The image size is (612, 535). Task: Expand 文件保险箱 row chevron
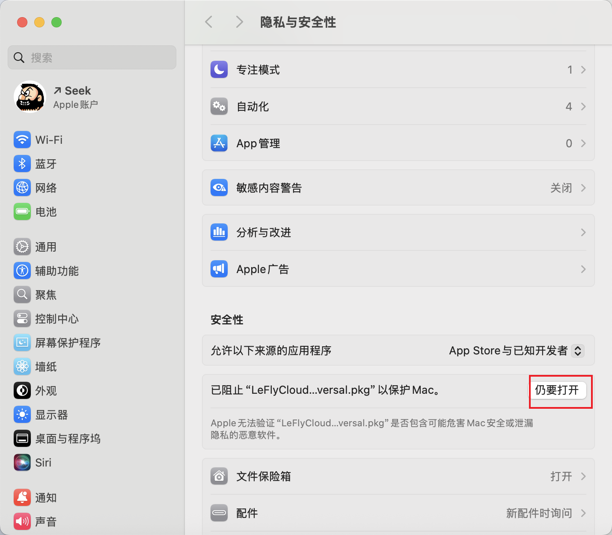tap(583, 476)
